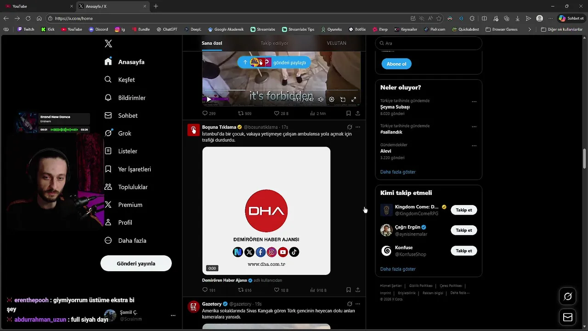
Task: Click the Ara search field
Action: tap(429, 43)
